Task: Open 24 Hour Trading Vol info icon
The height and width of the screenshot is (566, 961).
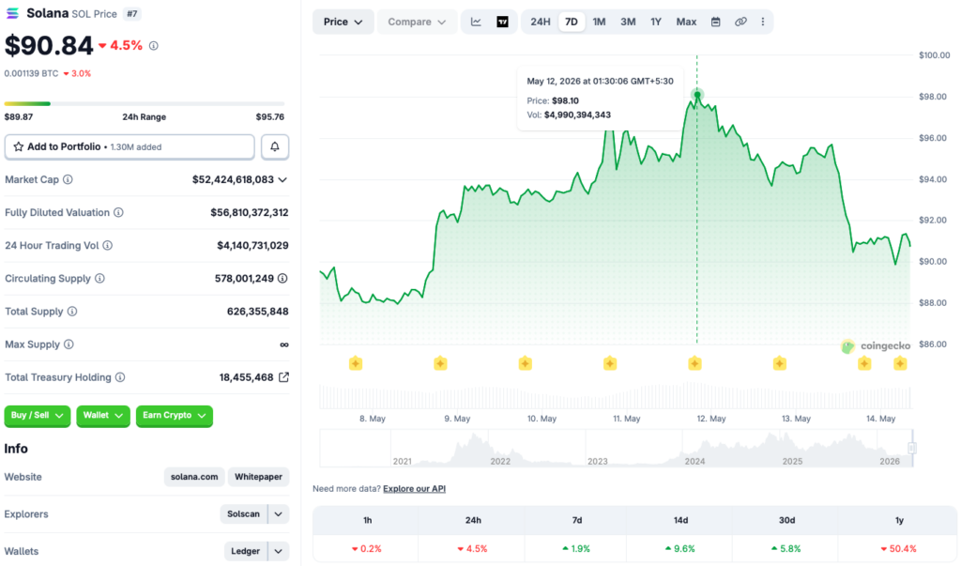Action: tap(107, 245)
